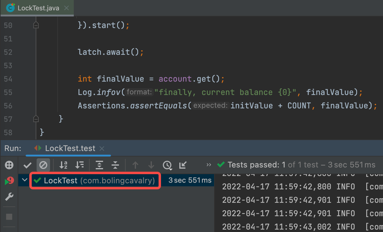This screenshot has width=383, height=232.
Task: Collapse the LockTest tree node chevron
Action: (x=25, y=180)
